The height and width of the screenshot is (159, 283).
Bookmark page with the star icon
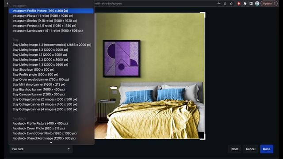(231, 4)
